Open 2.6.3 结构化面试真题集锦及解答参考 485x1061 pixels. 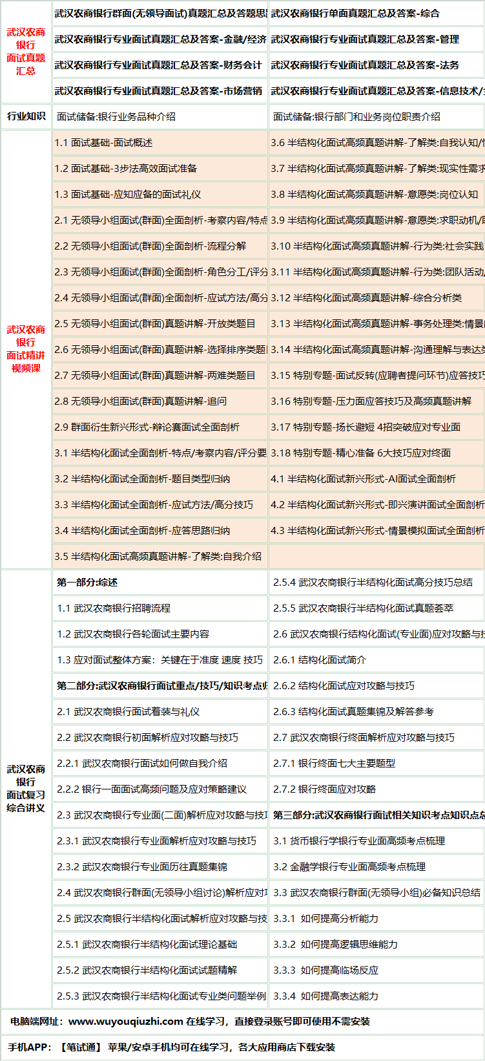[x=353, y=712]
